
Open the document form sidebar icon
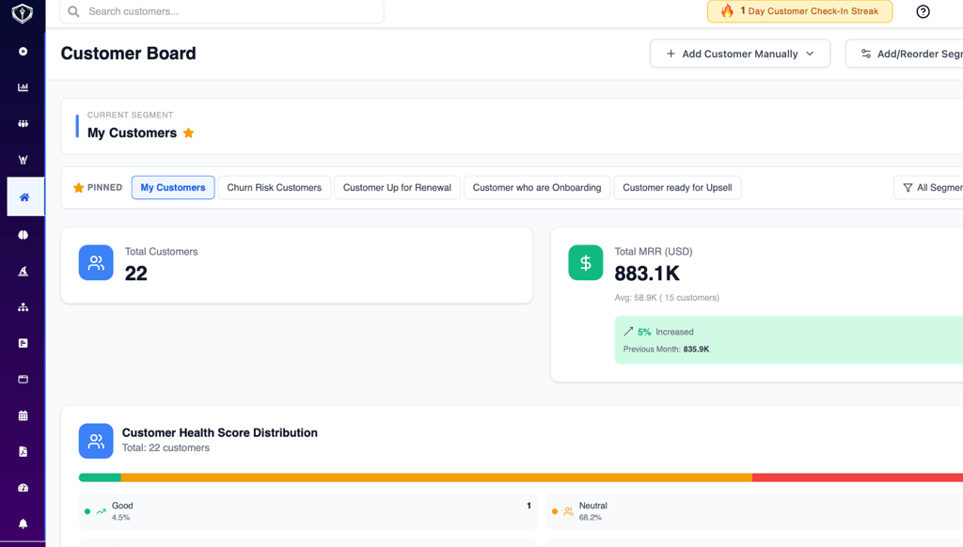point(23,343)
